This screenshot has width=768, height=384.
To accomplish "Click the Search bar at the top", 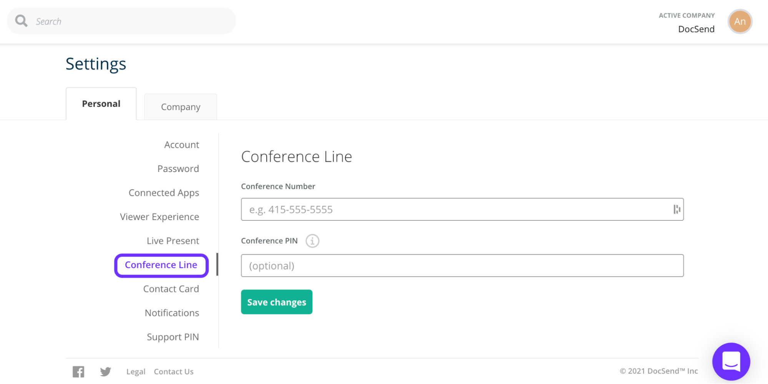I will (127, 21).
